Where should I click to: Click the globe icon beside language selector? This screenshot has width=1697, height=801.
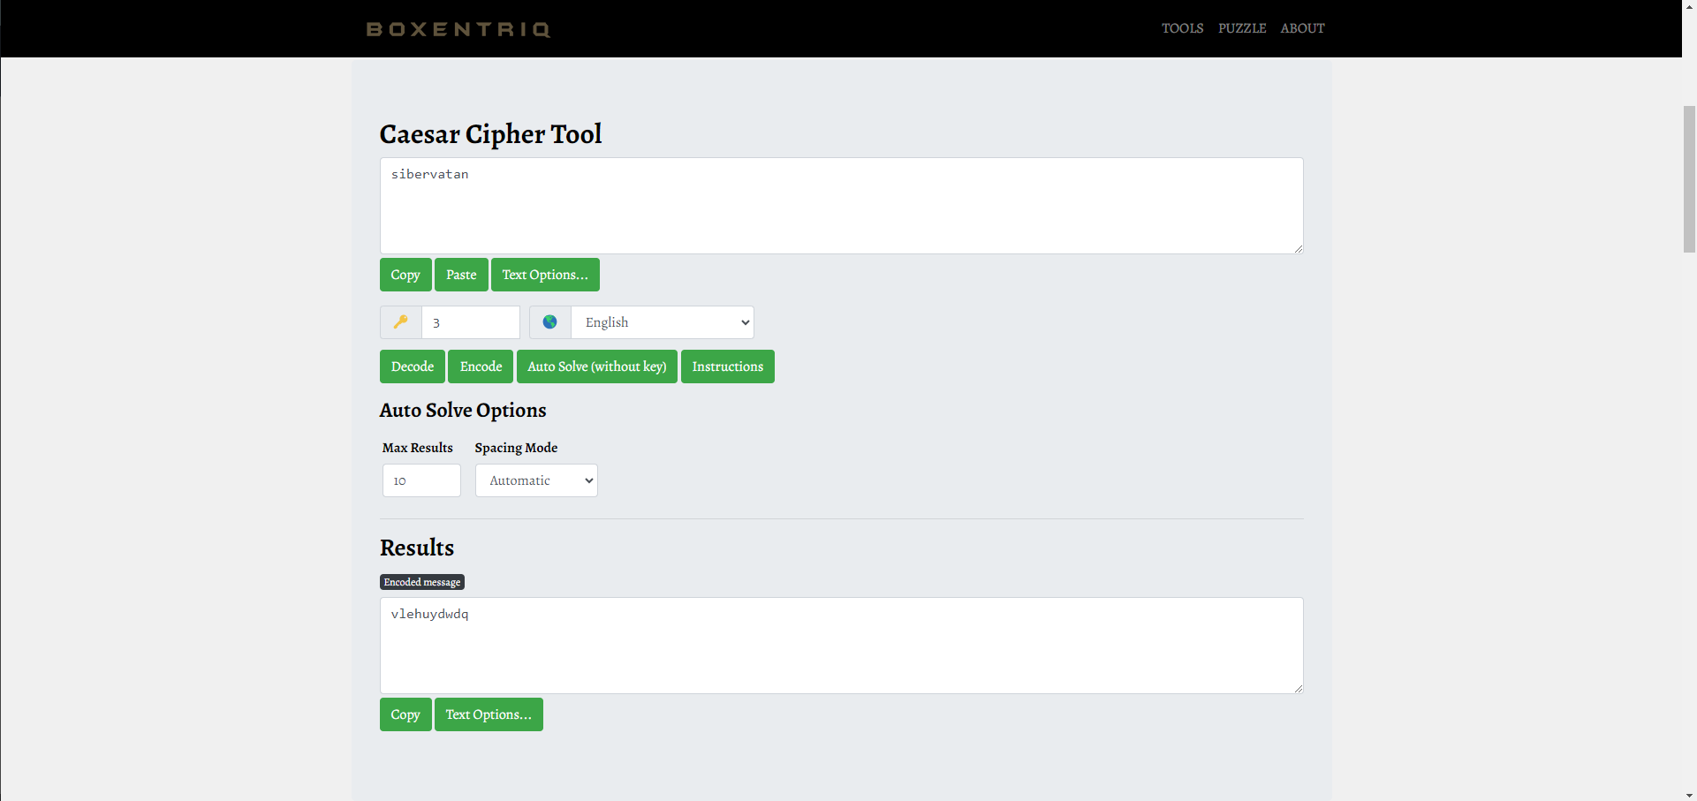[x=549, y=322]
